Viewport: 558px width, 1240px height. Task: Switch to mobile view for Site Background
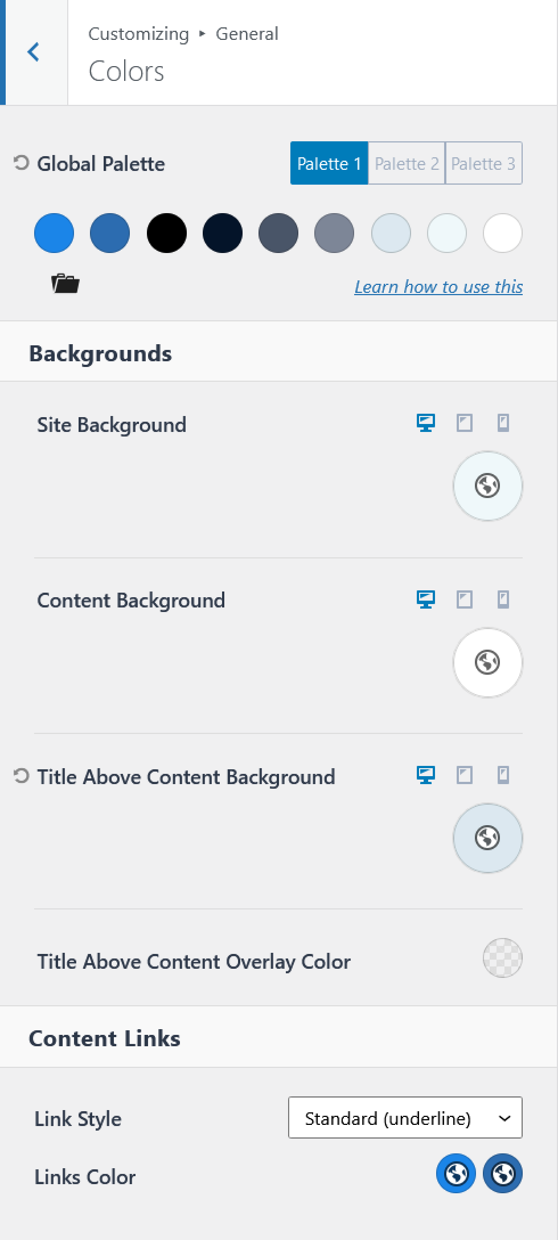click(503, 423)
